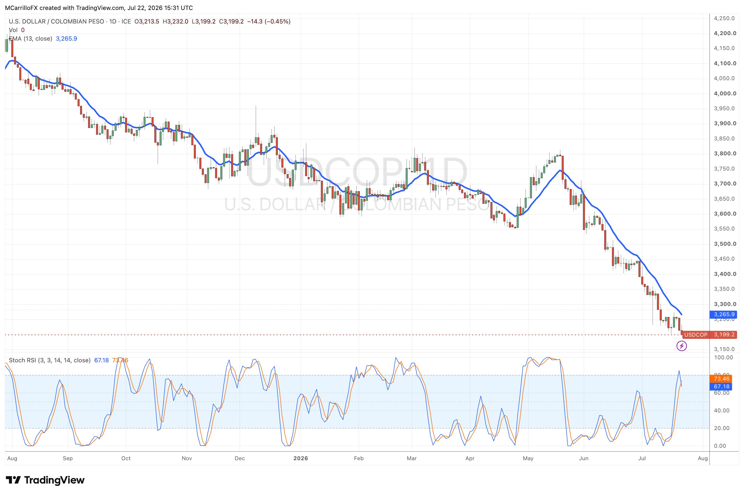Click the 'Vol' indicator label

pyautogui.click(x=13, y=30)
